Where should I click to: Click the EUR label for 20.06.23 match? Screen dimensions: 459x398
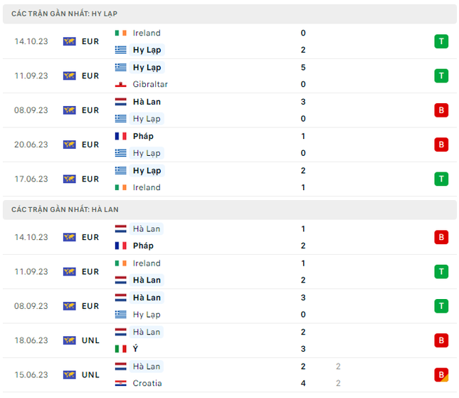click(x=90, y=145)
